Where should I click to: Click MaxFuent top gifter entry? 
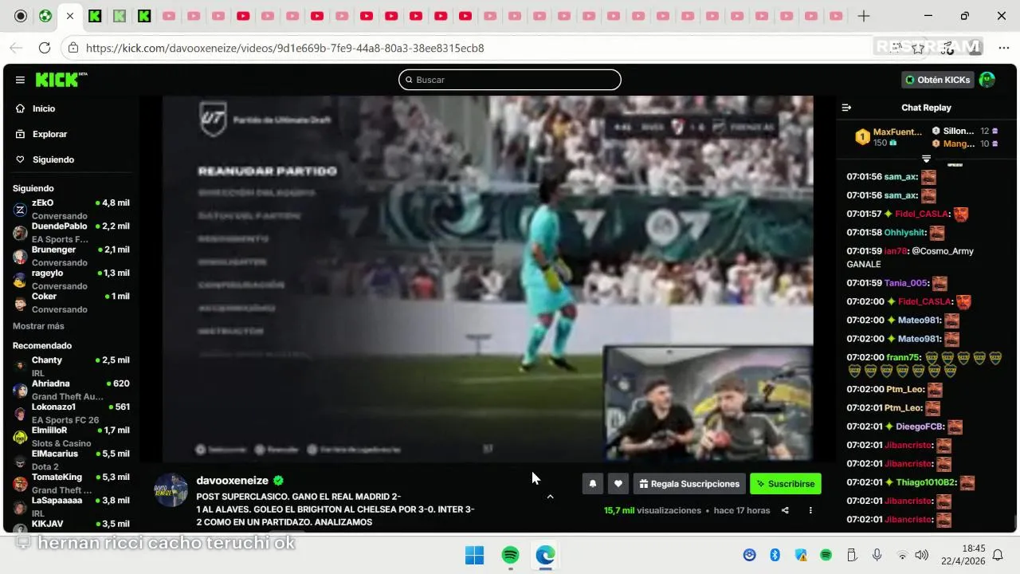tap(889, 137)
